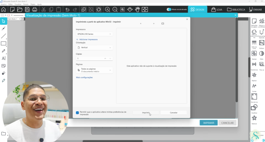Redo action with the forward arrow

pyautogui.click(x=75, y=9)
